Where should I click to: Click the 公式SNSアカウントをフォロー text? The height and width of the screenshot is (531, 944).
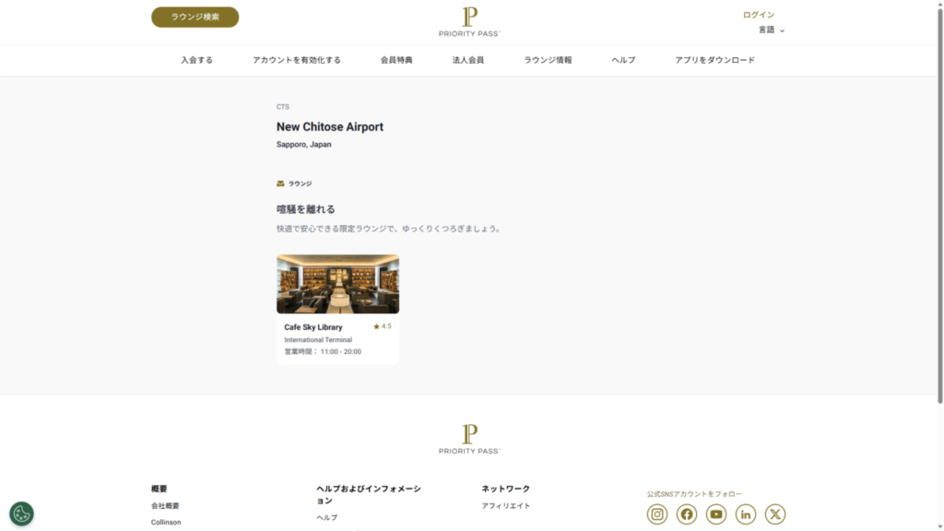(x=695, y=494)
